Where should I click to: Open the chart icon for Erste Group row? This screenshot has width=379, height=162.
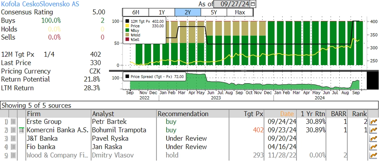[373, 122]
